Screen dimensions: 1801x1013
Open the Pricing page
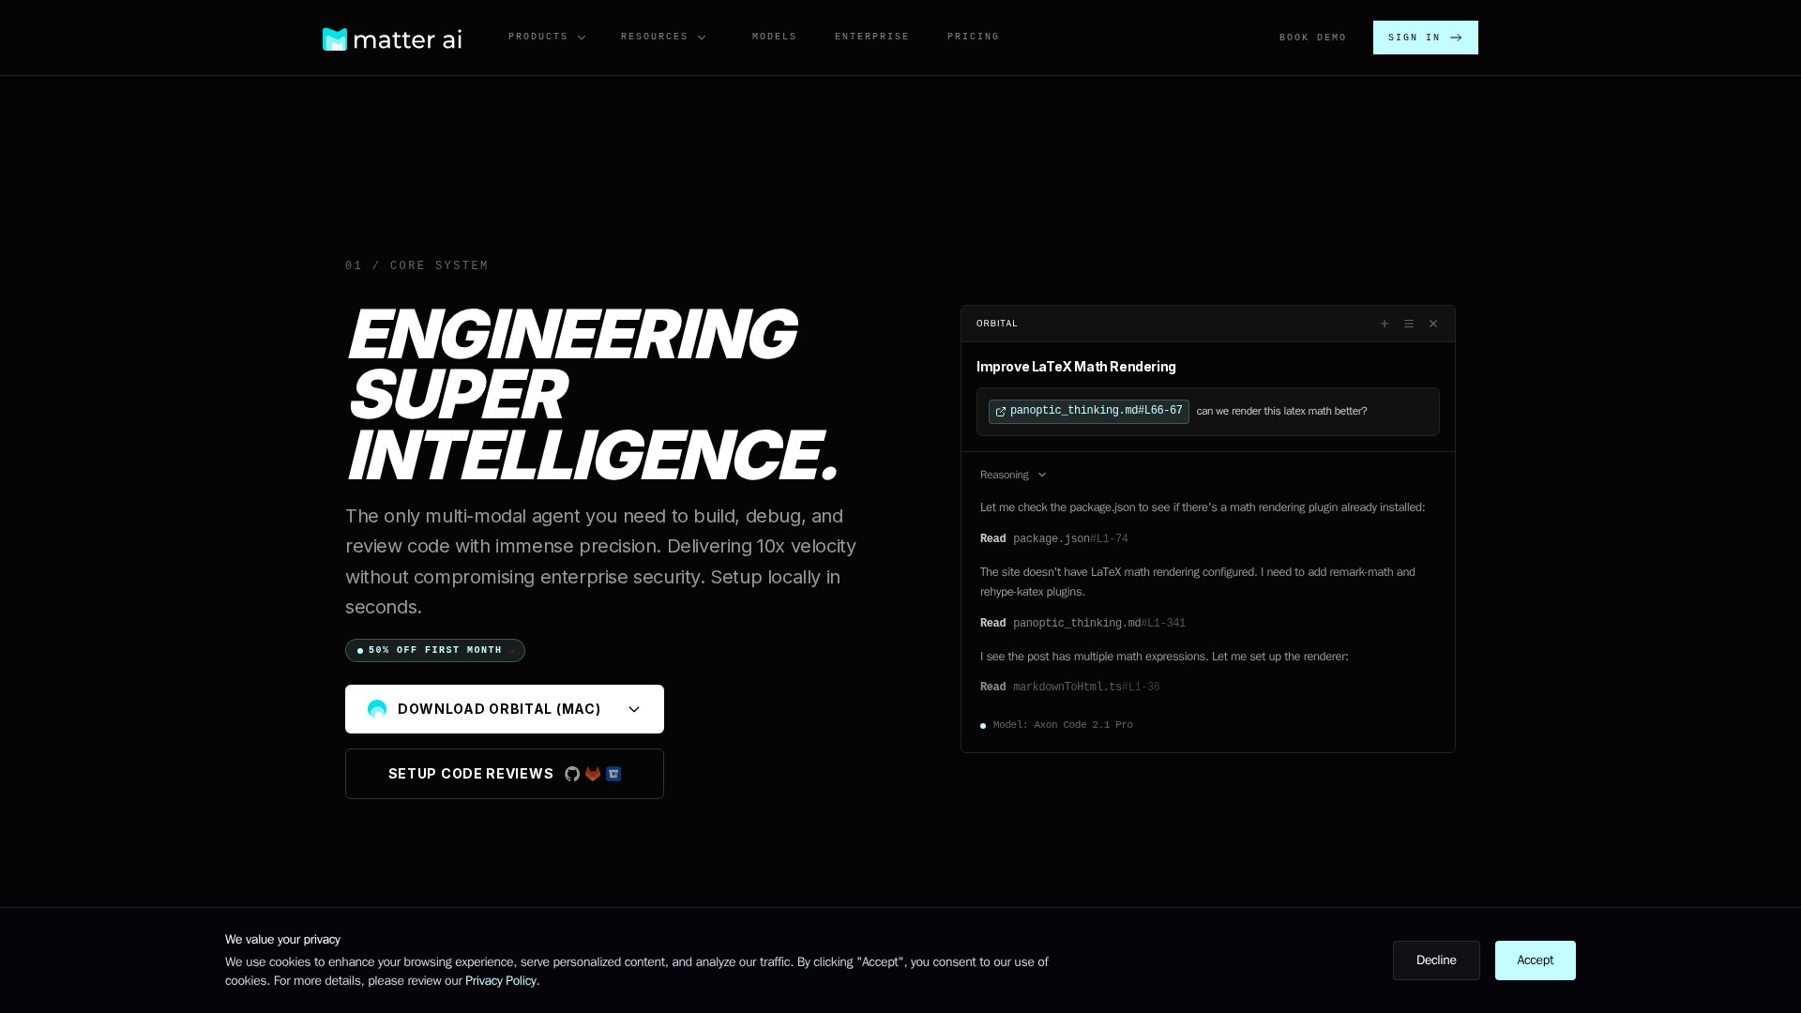[x=973, y=38]
